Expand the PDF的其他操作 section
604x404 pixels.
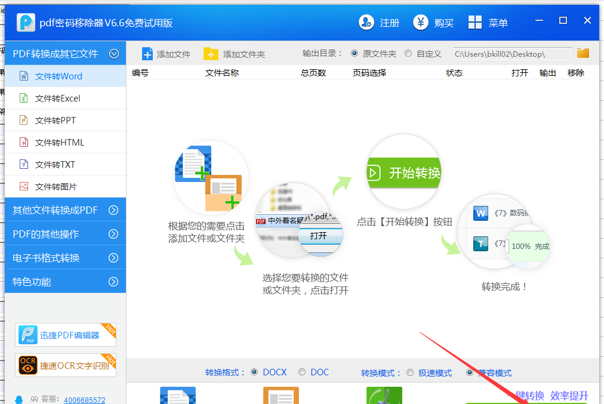pos(113,234)
